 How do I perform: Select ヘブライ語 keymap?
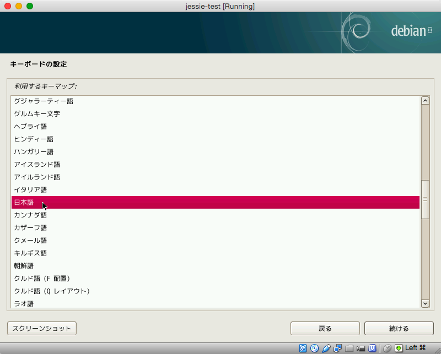[x=216, y=127]
